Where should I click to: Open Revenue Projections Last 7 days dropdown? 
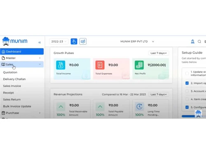click(x=159, y=94)
